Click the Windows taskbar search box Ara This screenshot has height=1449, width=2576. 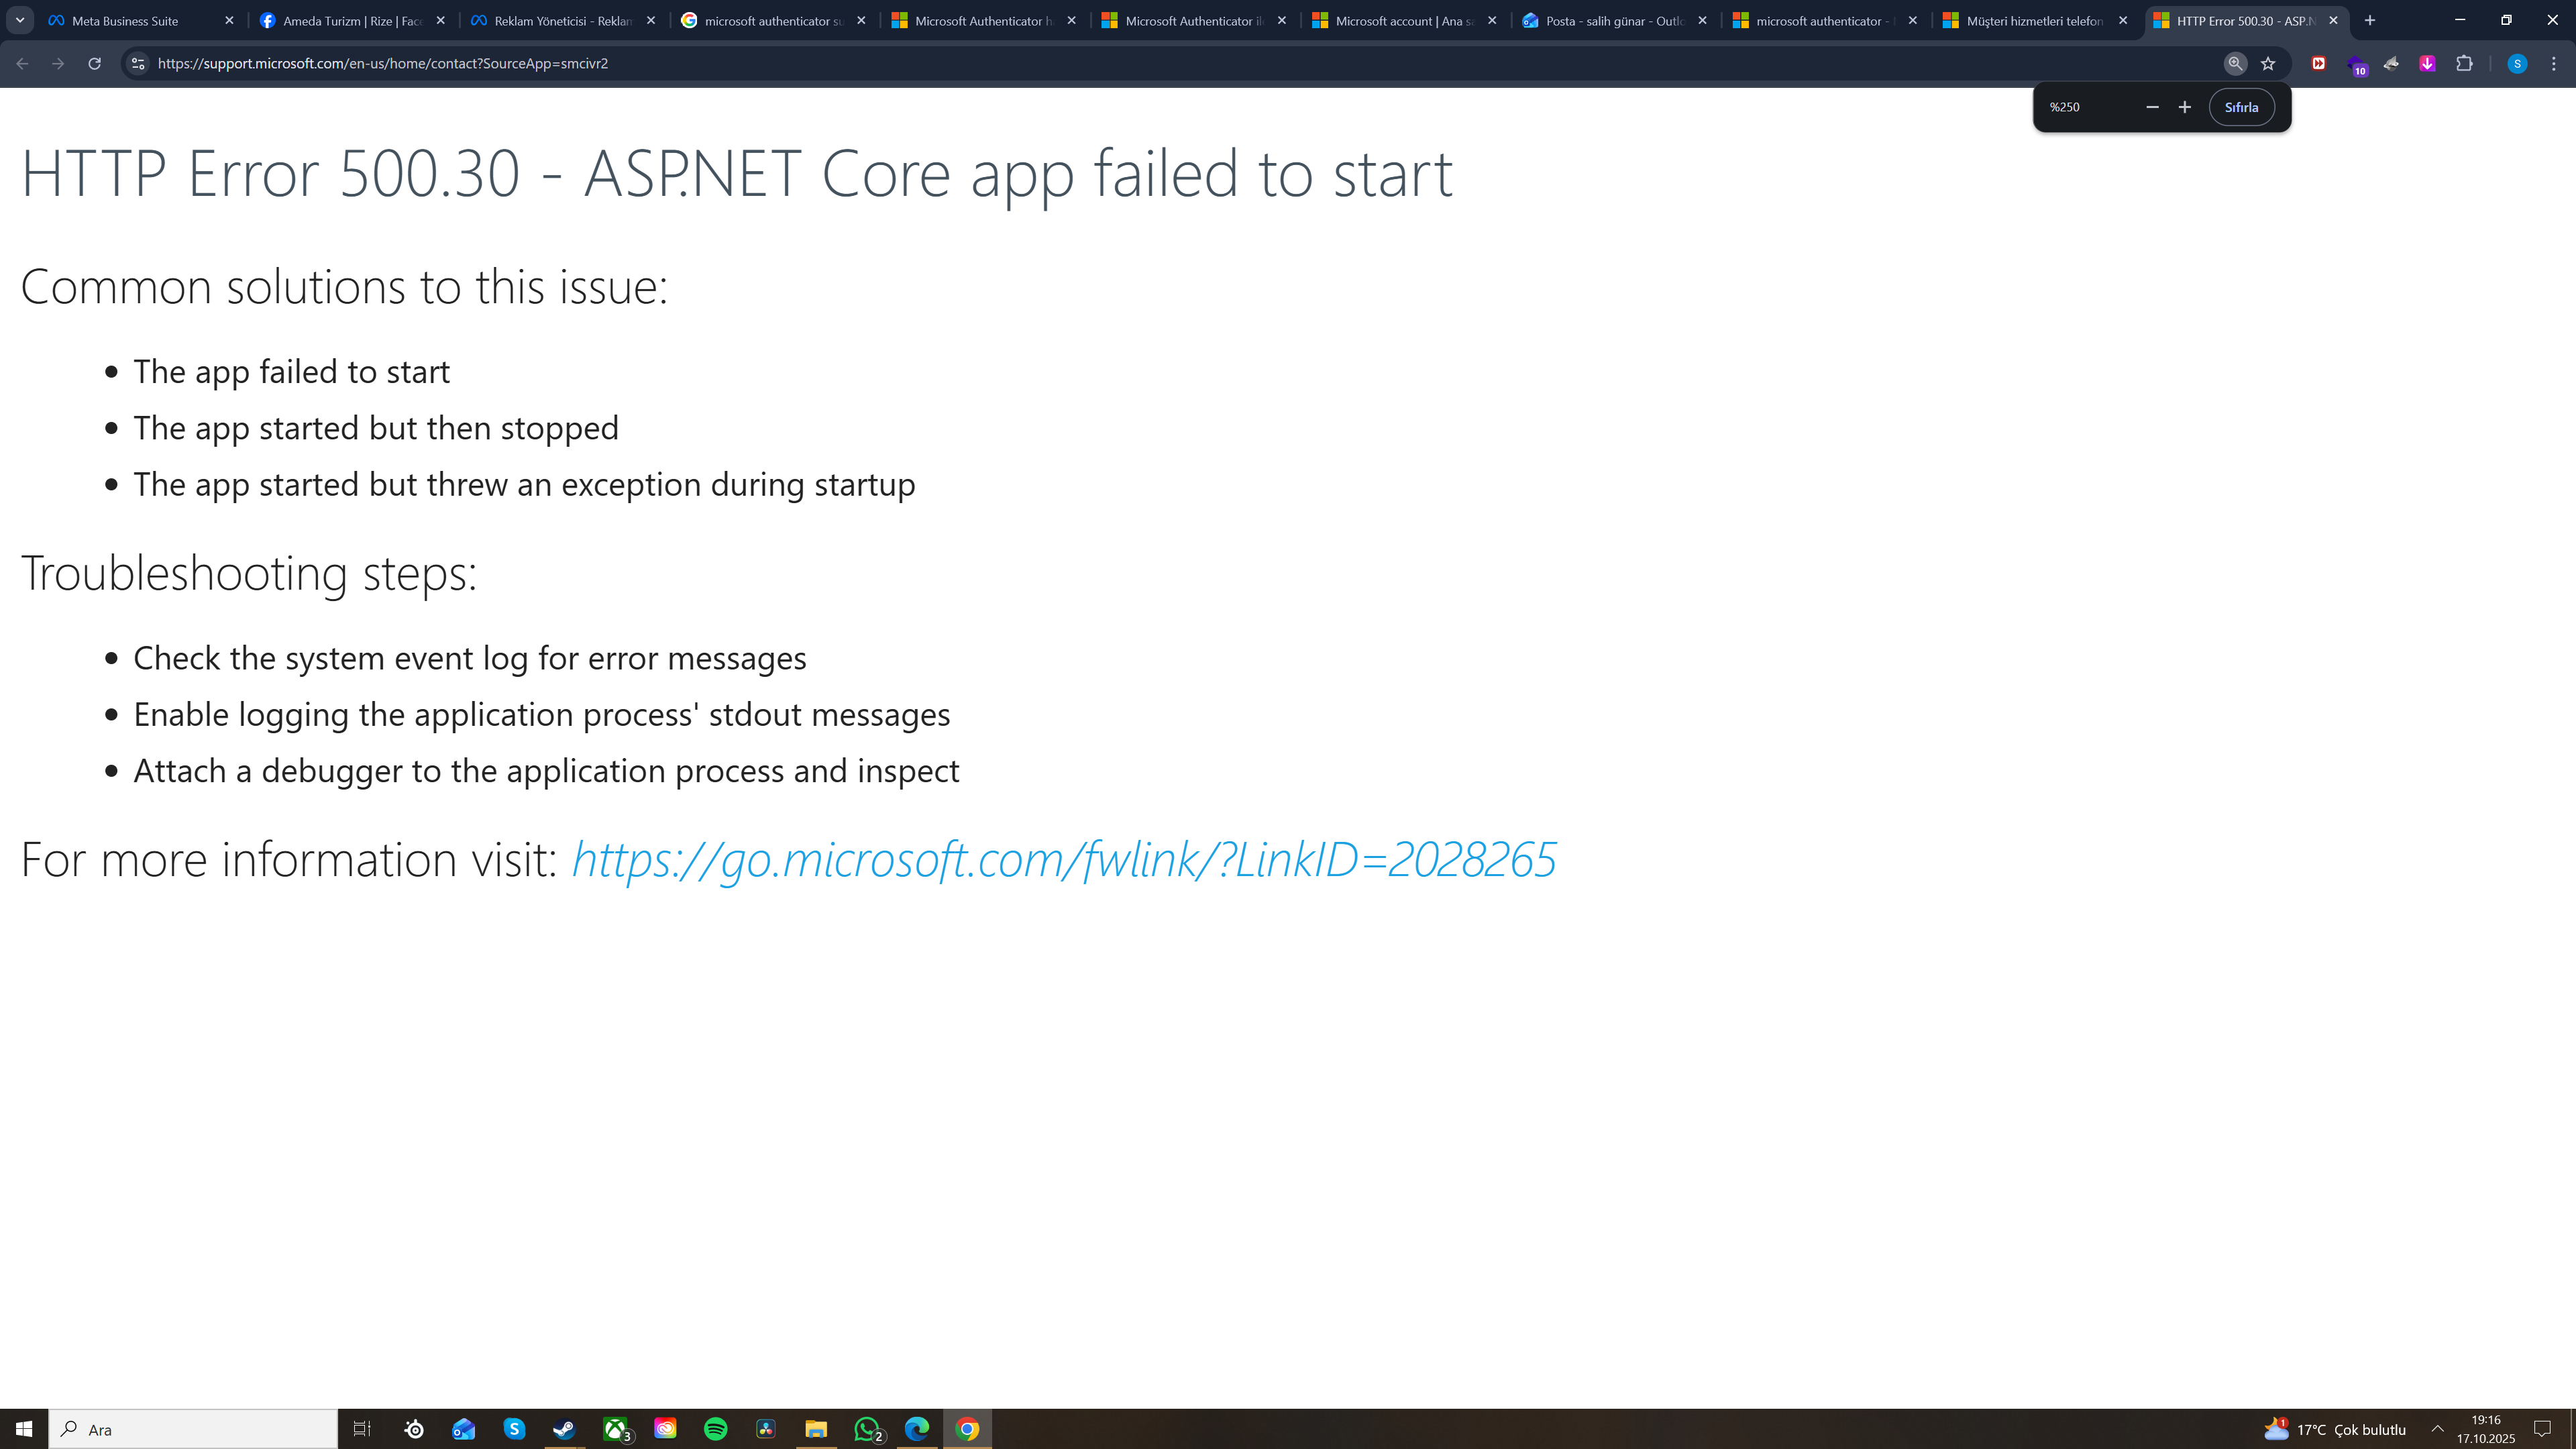click(x=194, y=1429)
